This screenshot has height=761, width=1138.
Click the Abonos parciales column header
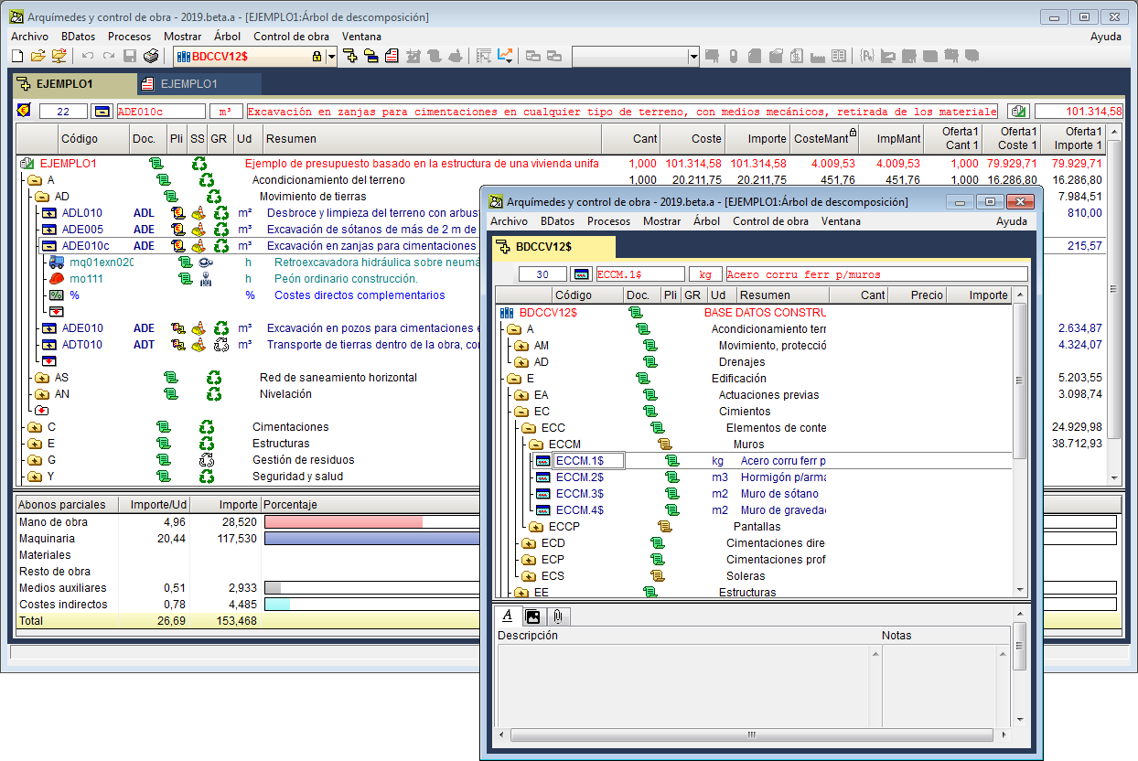click(x=67, y=505)
